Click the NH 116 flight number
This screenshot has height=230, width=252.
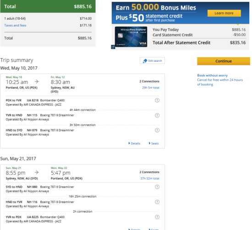[32, 202]
